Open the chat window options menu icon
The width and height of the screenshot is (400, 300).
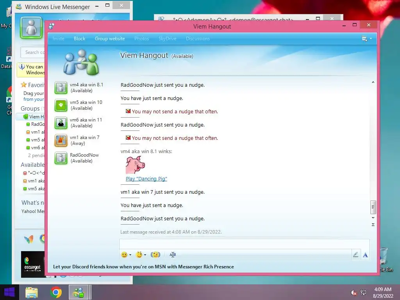[364, 39]
